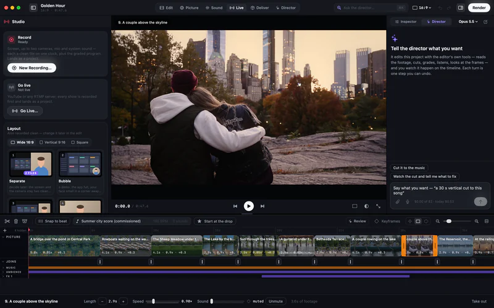Toggle Review mode
Image resolution: width=494 pixels, height=308 pixels.
tap(358, 221)
